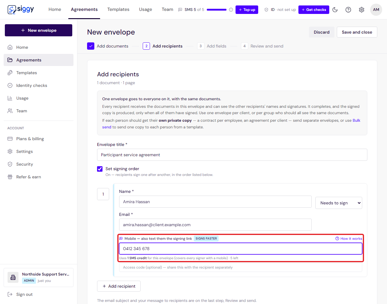Click the Add recipient button

point(119,286)
